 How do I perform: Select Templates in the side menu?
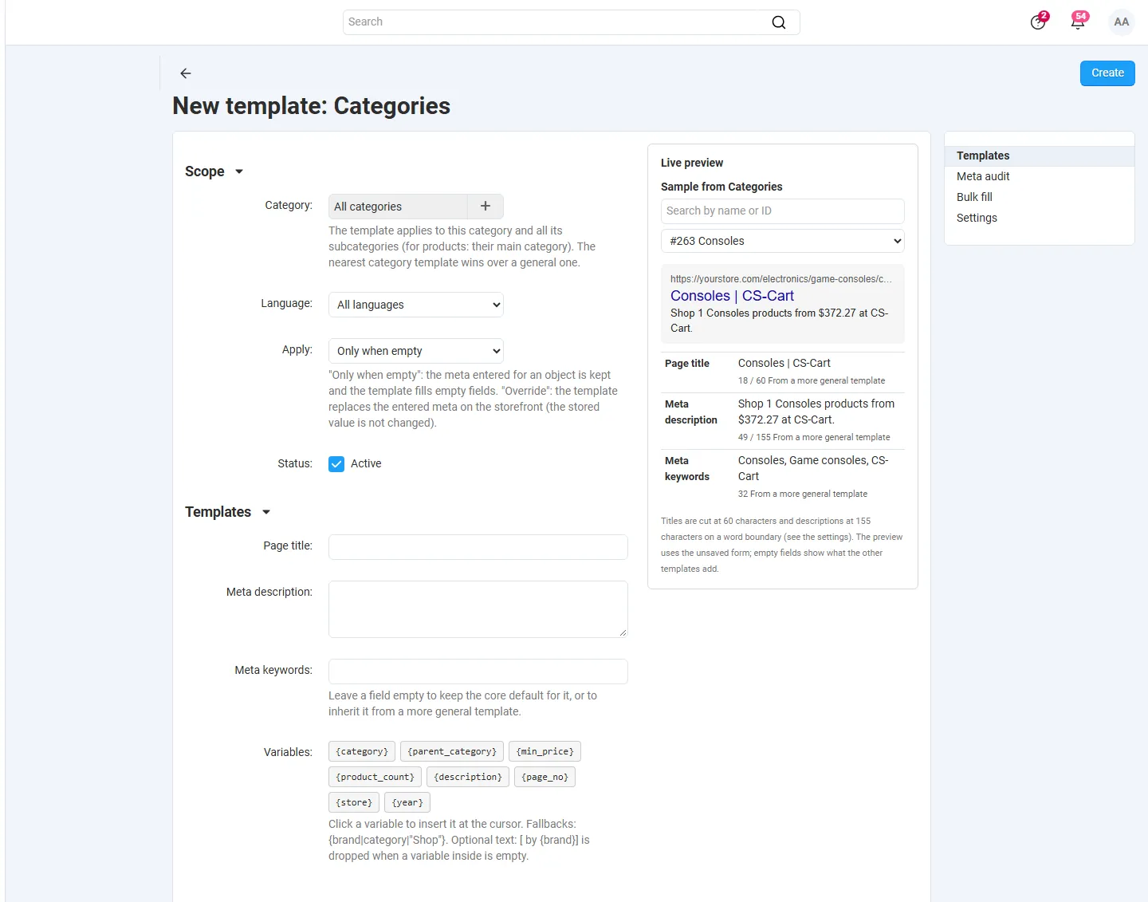click(x=1040, y=156)
